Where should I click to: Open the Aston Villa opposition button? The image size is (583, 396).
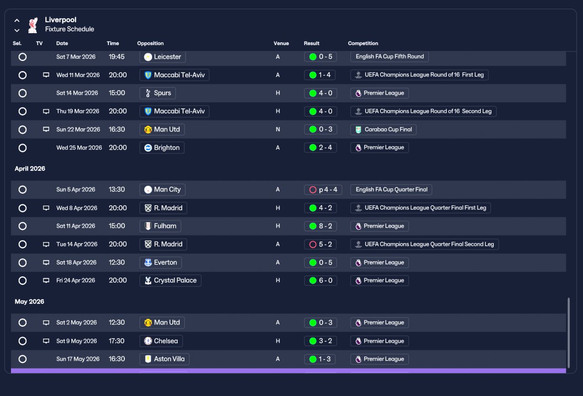[164, 359]
